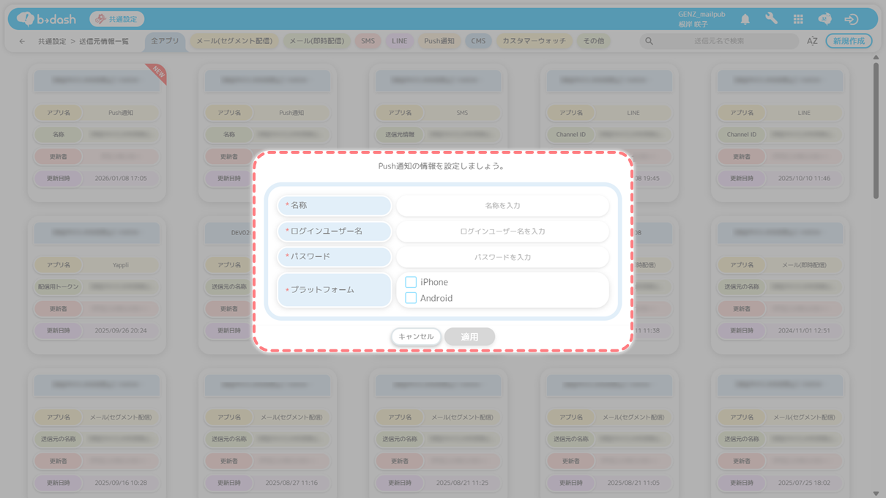The height and width of the screenshot is (498, 886).
Task: Switch to the SMS tab
Action: pyautogui.click(x=368, y=41)
